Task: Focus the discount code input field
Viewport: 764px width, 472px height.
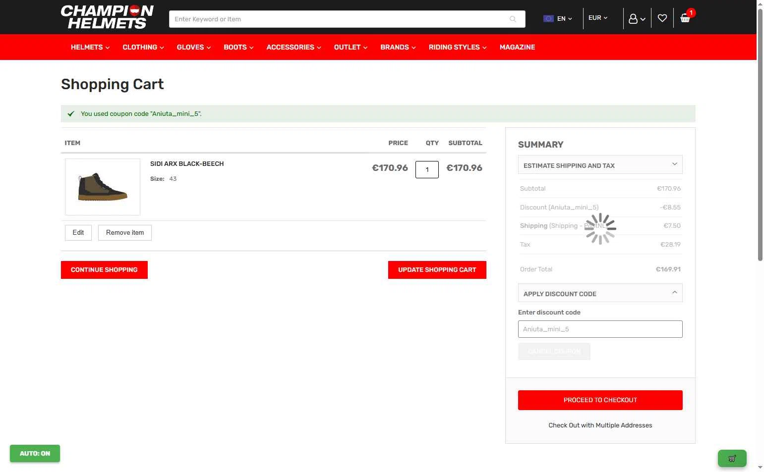Action: 600,329
